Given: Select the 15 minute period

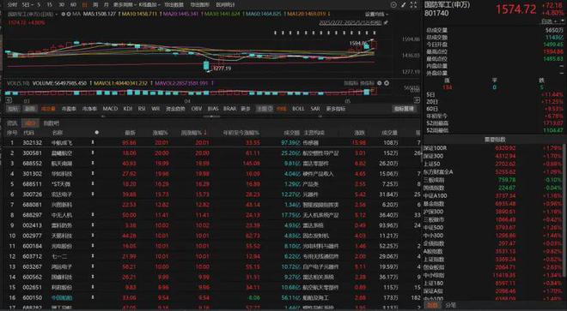Looking at the screenshot, I should (x=50, y=4).
